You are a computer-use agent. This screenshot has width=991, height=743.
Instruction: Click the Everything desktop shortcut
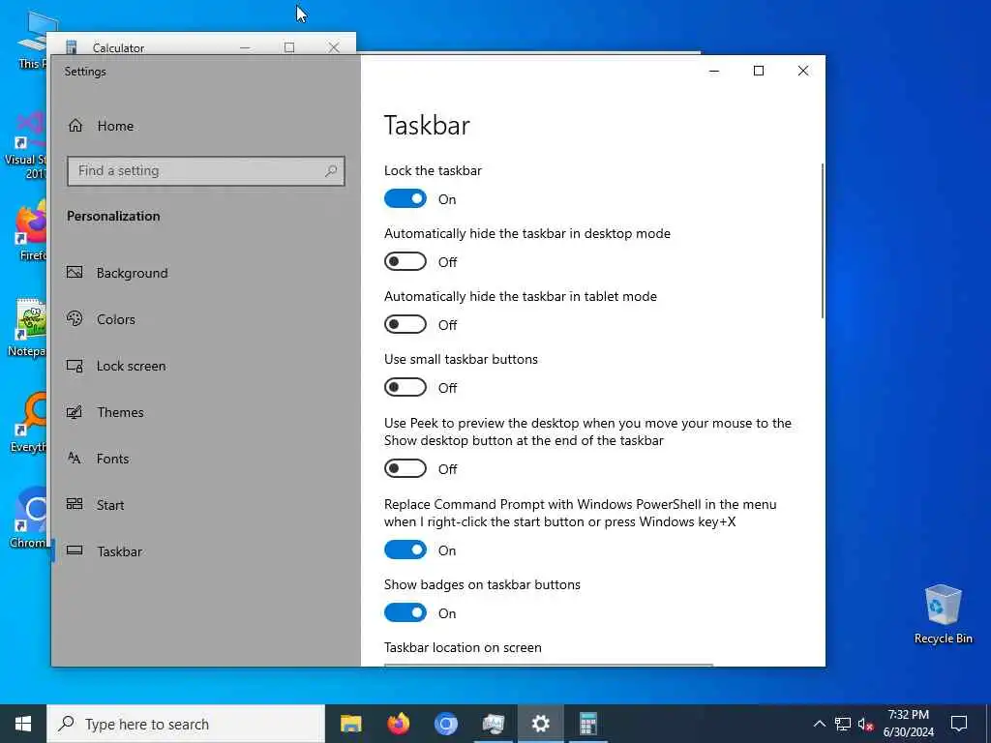tap(30, 424)
